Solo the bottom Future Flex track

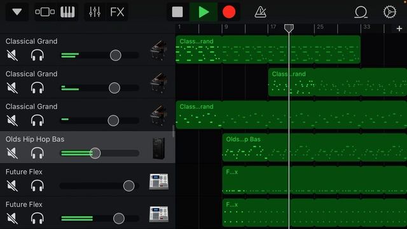tap(37, 219)
